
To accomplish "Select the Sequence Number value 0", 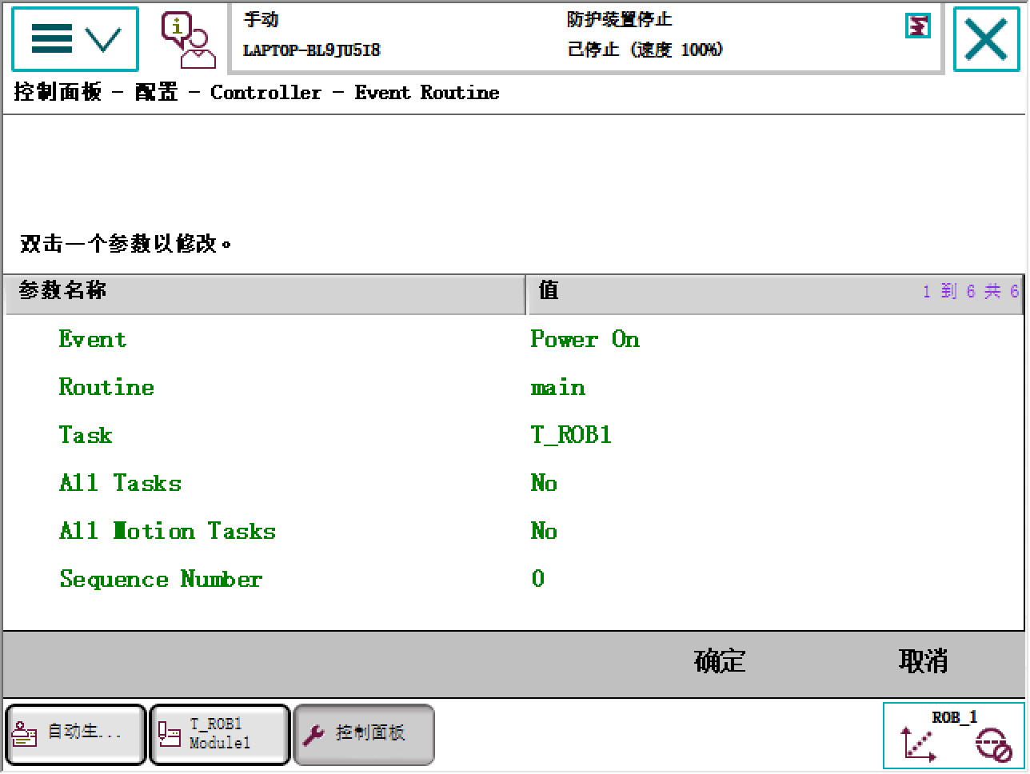I will 537,579.
